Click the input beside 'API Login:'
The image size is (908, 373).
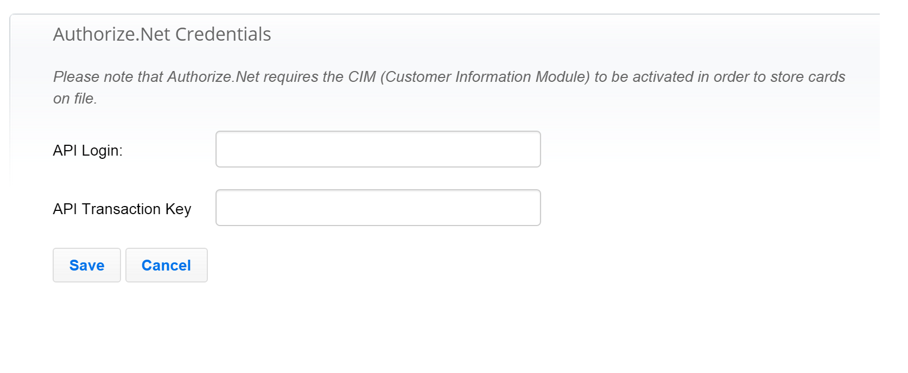pos(378,149)
